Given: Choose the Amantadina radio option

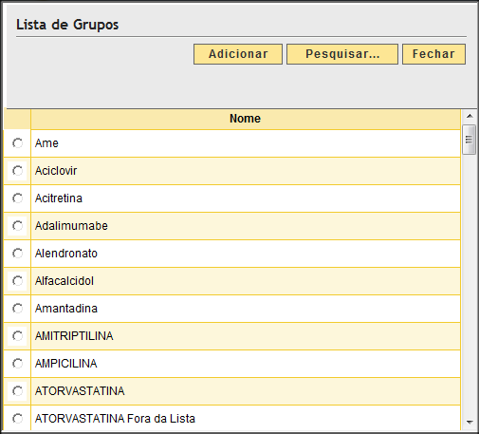Looking at the screenshot, I should pyautogui.click(x=17, y=309).
